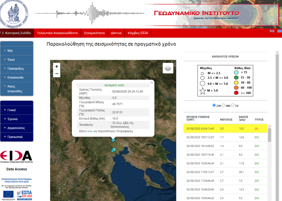
Task: Open the map layers selector icon
Action: [168, 68]
